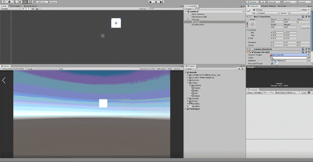Viewport: 313px width, 162px height.
Task: Open Image Script gear menu
Action: [x=309, y=52]
